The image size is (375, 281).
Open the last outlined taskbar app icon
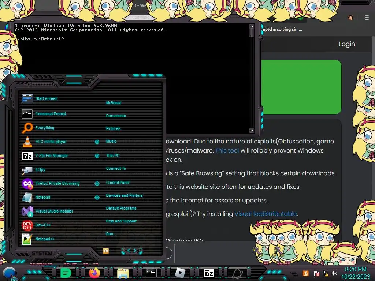(x=237, y=273)
